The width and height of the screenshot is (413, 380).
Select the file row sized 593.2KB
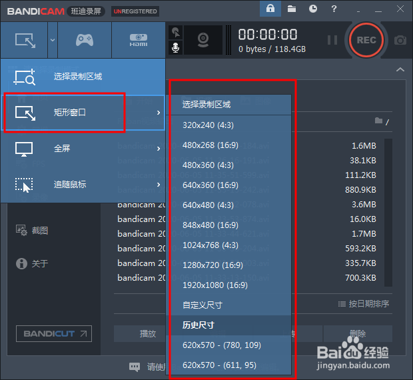point(246,249)
